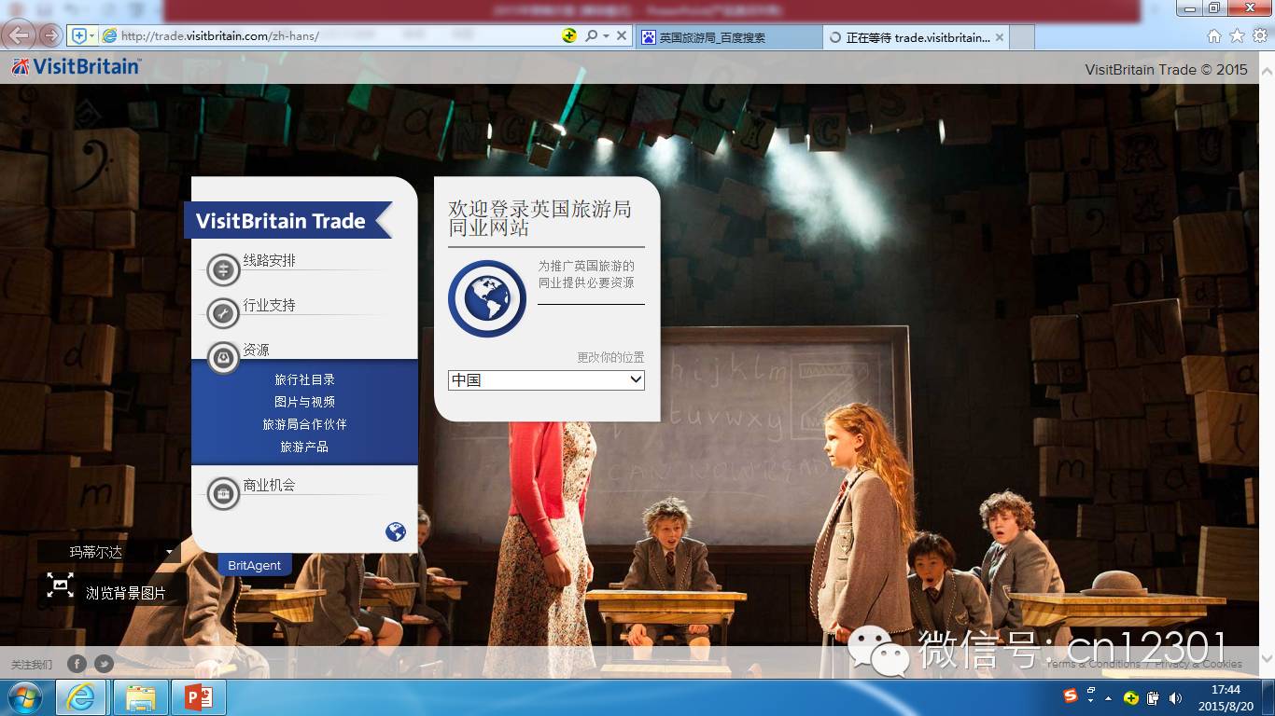Image resolution: width=1275 pixels, height=716 pixels.
Task: Click the browse background image expand icon
Action: point(60,585)
